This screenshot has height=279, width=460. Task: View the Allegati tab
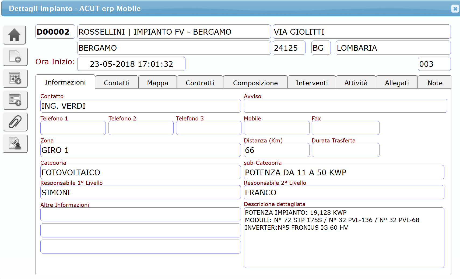click(x=396, y=83)
